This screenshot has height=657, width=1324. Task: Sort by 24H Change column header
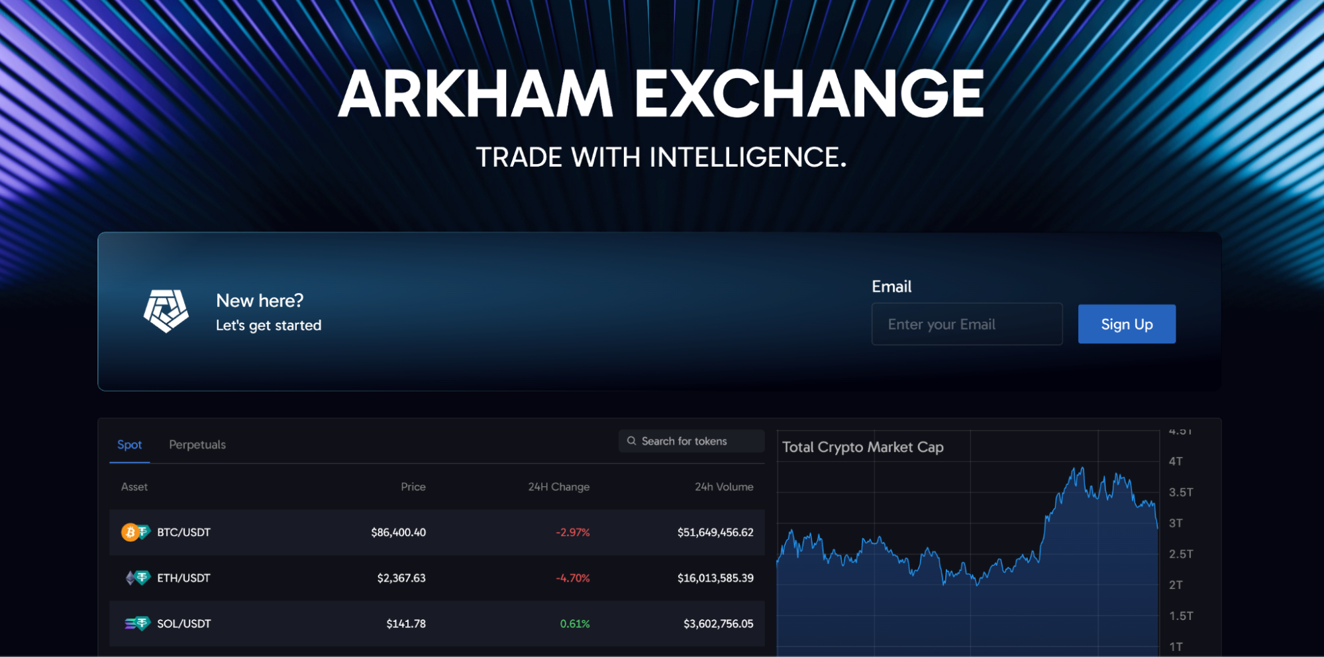click(558, 487)
